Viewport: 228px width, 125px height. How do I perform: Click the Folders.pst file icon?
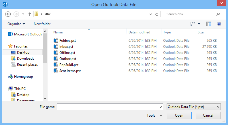(56, 40)
